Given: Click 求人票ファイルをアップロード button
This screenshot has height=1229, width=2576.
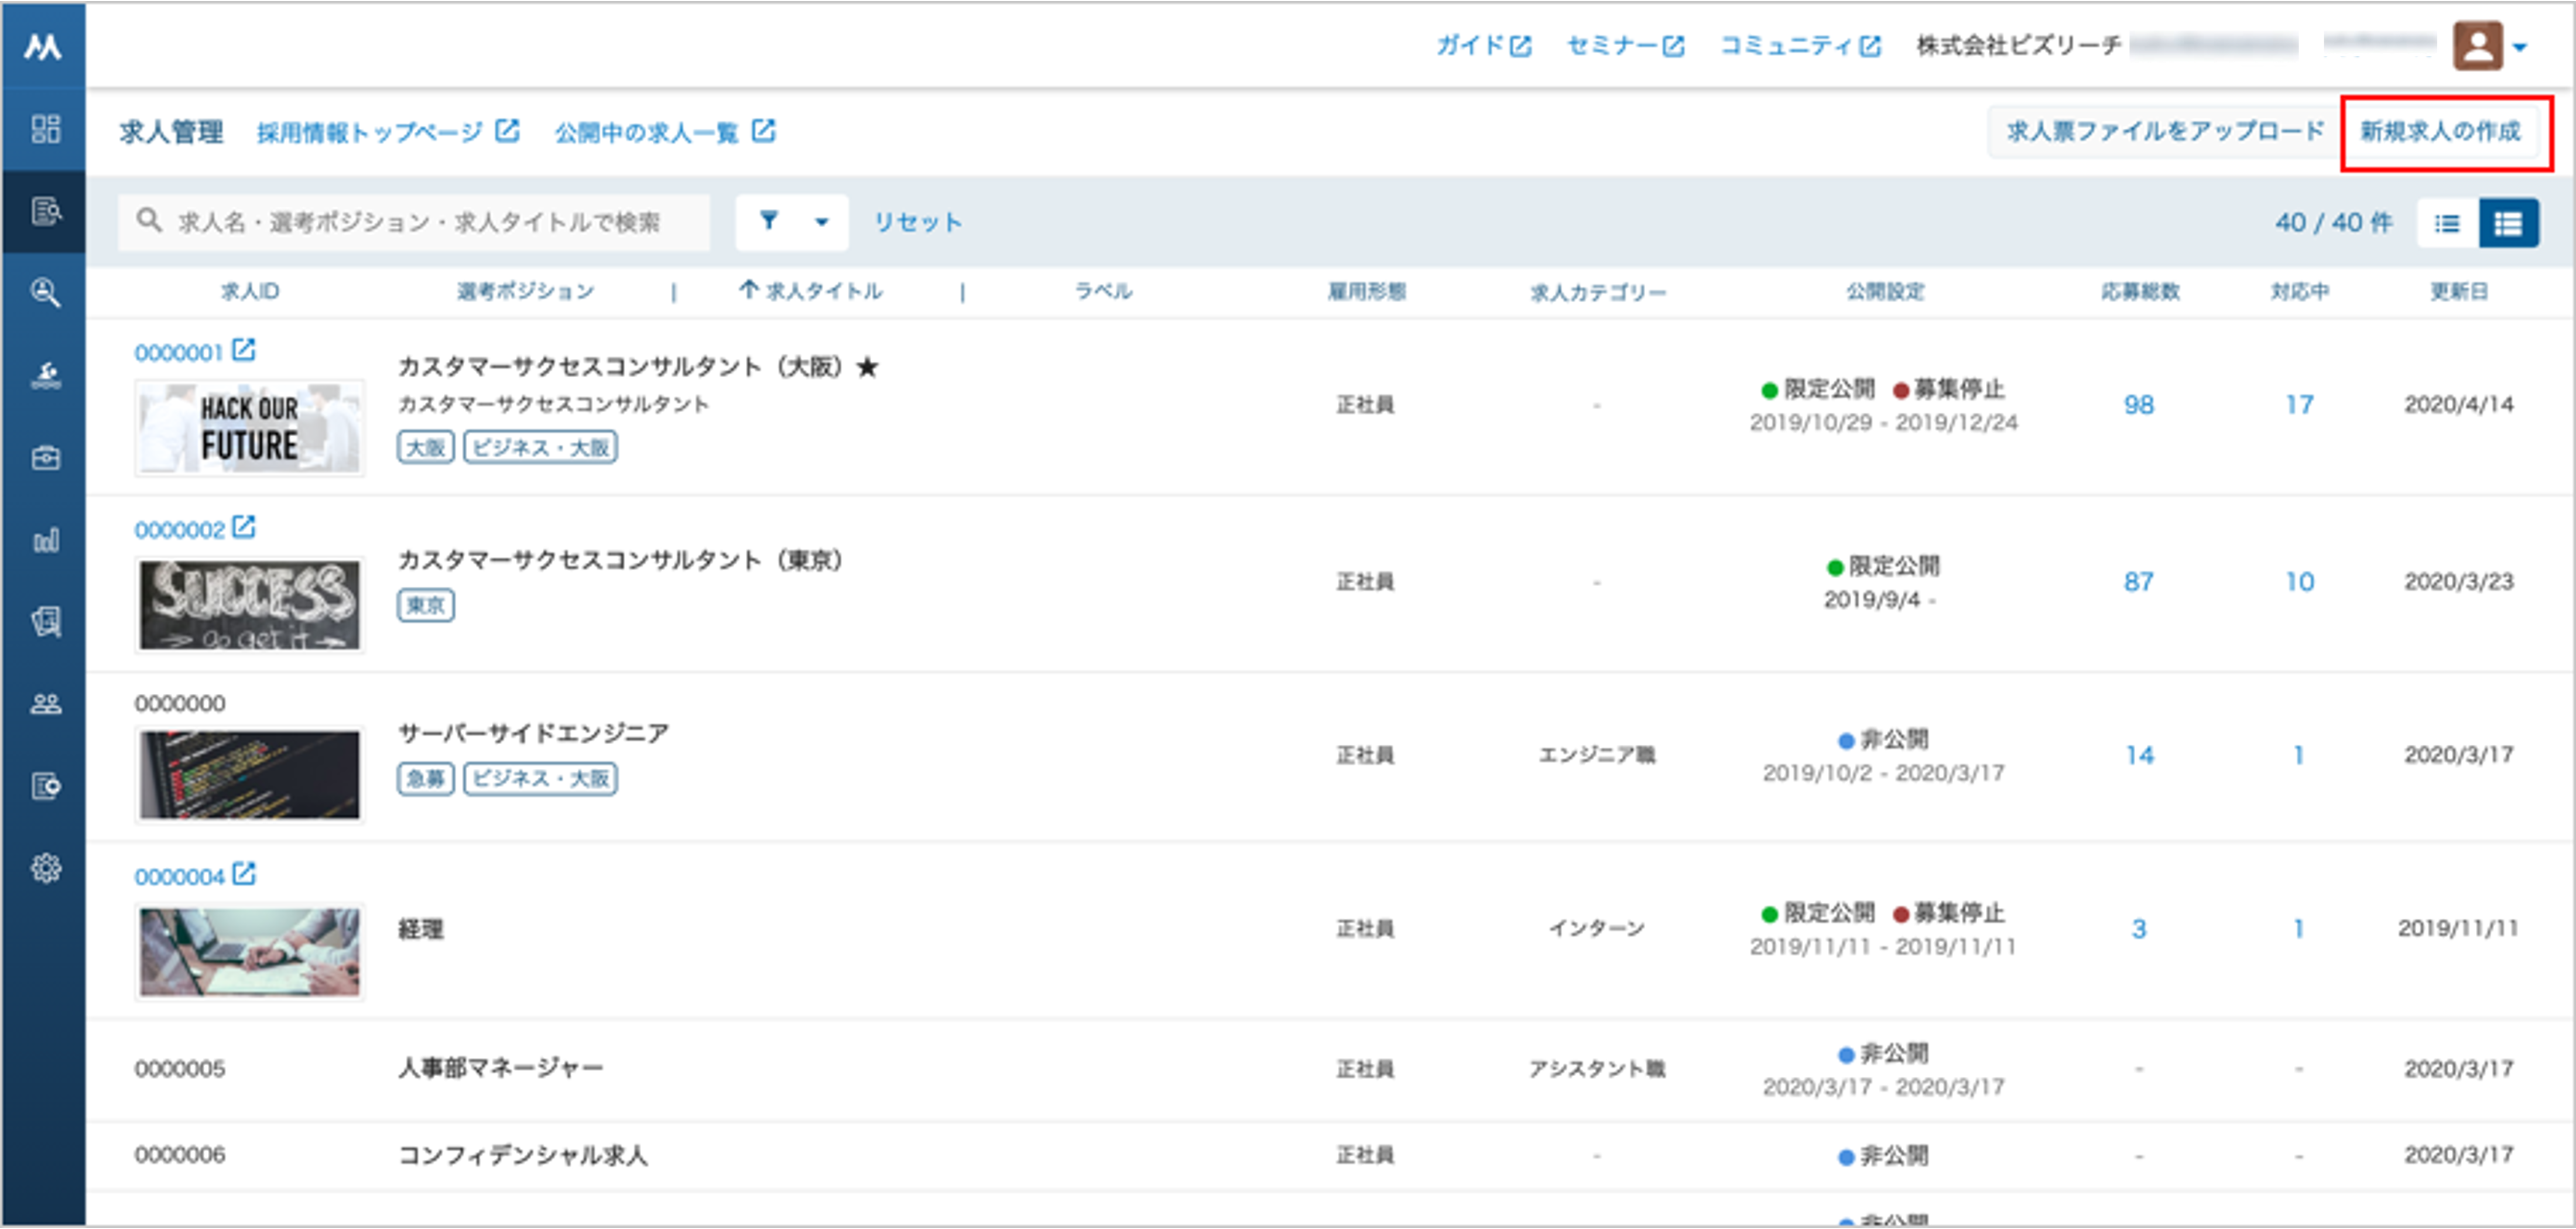Looking at the screenshot, I should (x=2166, y=132).
